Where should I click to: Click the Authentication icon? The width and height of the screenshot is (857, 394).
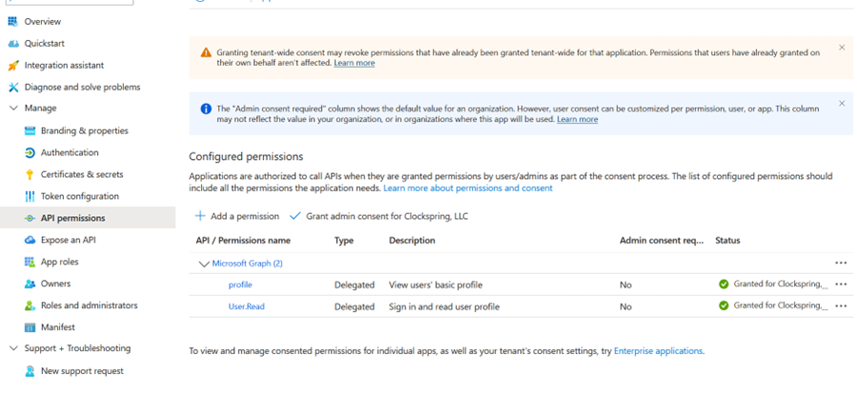(x=30, y=152)
